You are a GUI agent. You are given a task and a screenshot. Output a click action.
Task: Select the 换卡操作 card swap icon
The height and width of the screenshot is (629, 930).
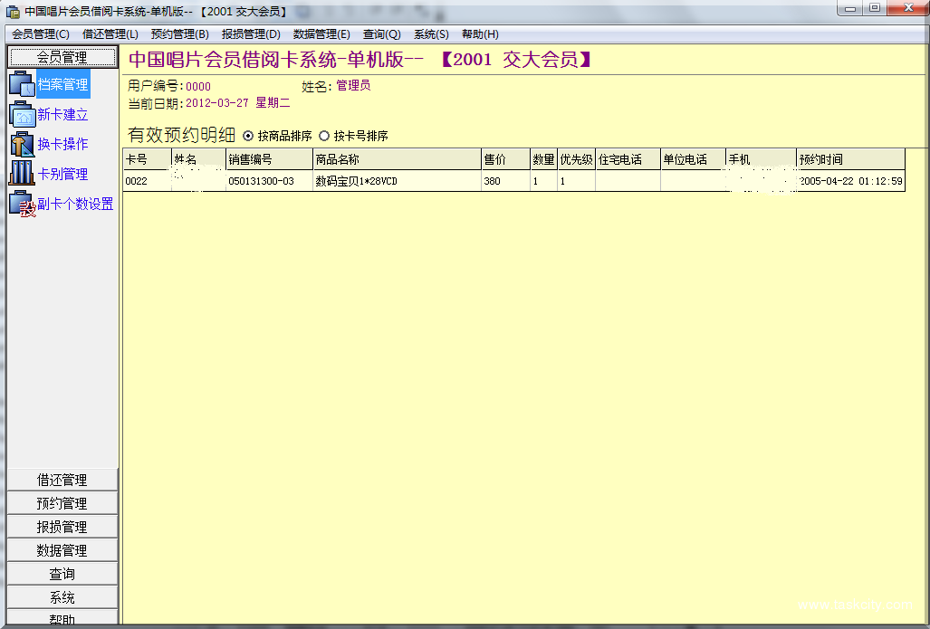pyautogui.click(x=22, y=144)
